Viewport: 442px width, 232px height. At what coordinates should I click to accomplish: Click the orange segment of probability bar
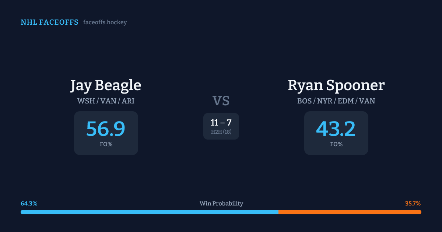coord(350,212)
